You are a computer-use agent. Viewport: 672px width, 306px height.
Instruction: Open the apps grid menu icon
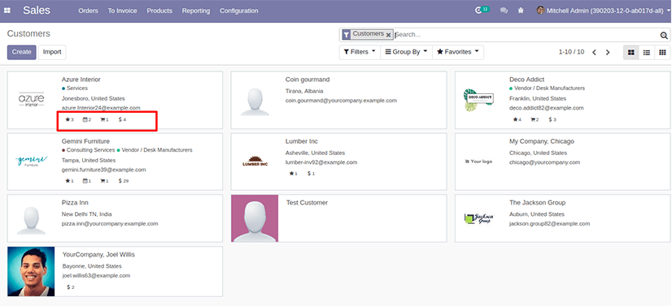[x=7, y=11]
